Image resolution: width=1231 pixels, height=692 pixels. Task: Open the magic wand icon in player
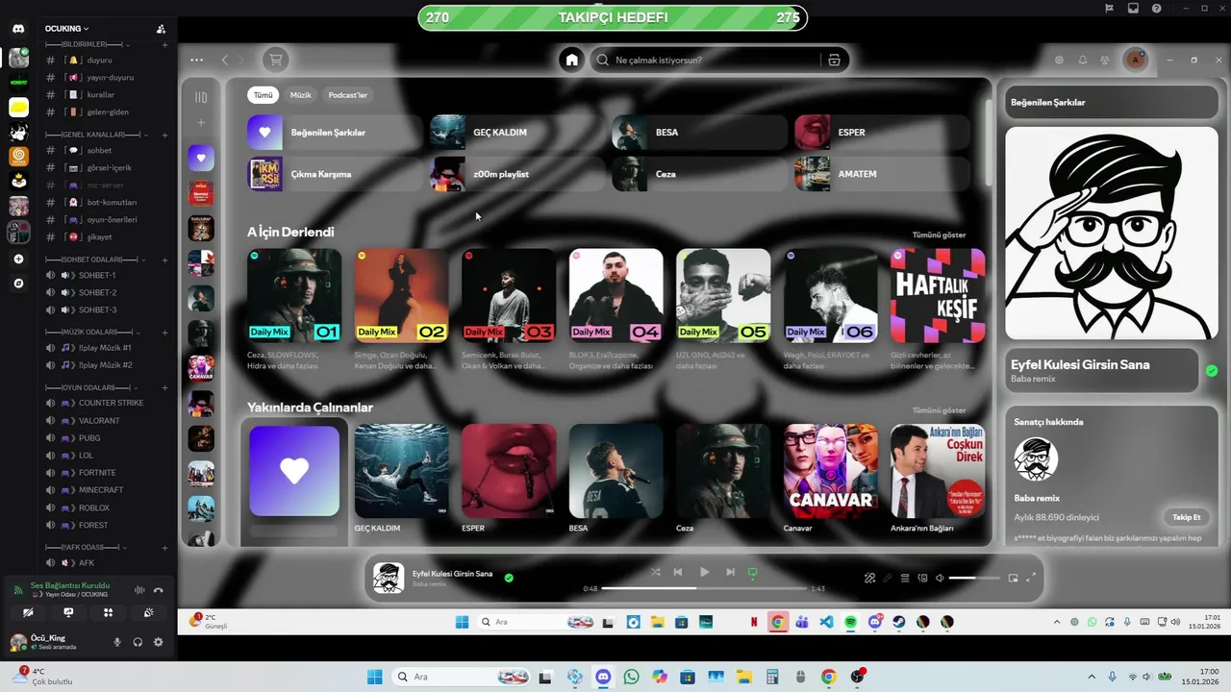click(869, 578)
